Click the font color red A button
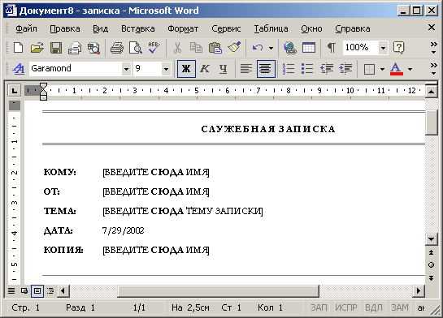 click(x=397, y=68)
